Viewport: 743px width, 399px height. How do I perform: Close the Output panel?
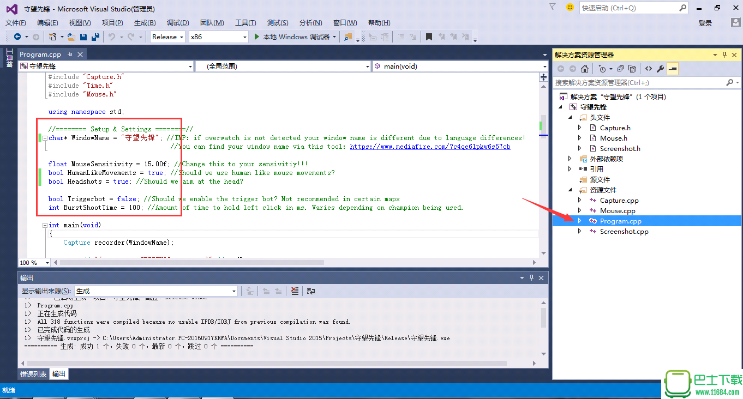coord(542,278)
